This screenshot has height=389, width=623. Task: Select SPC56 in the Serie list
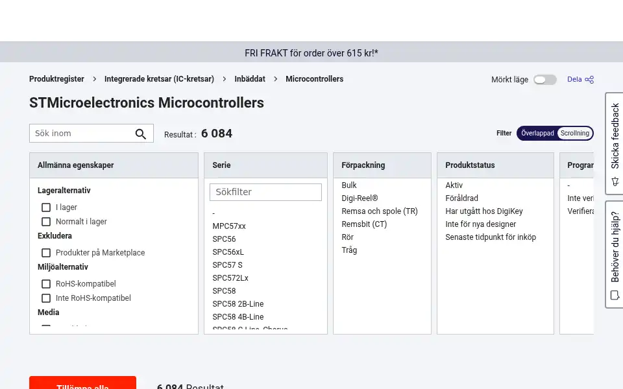pos(224,239)
